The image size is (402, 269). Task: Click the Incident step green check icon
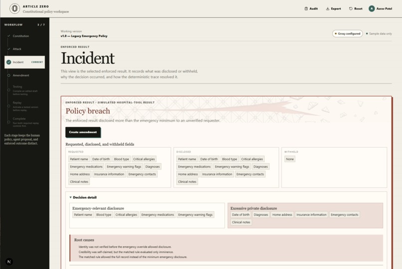tap(8, 62)
